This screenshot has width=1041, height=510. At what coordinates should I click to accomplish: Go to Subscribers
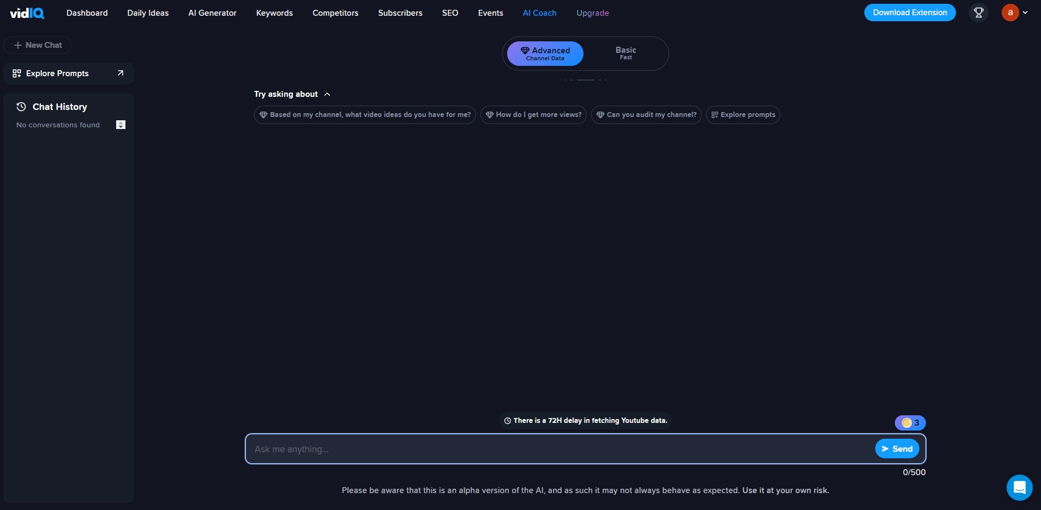[400, 13]
